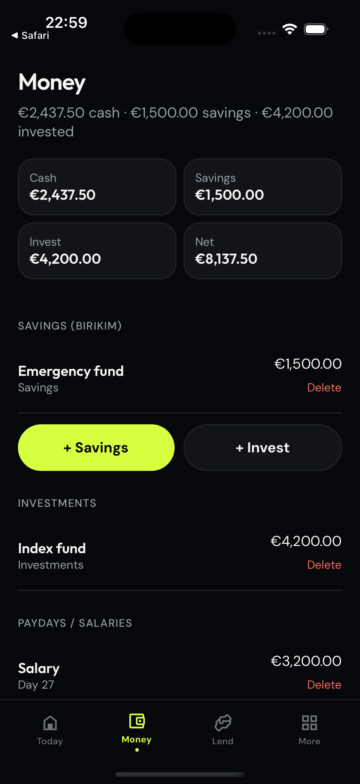Tap the Today home icon
Image resolution: width=360 pixels, height=784 pixels.
(x=50, y=722)
